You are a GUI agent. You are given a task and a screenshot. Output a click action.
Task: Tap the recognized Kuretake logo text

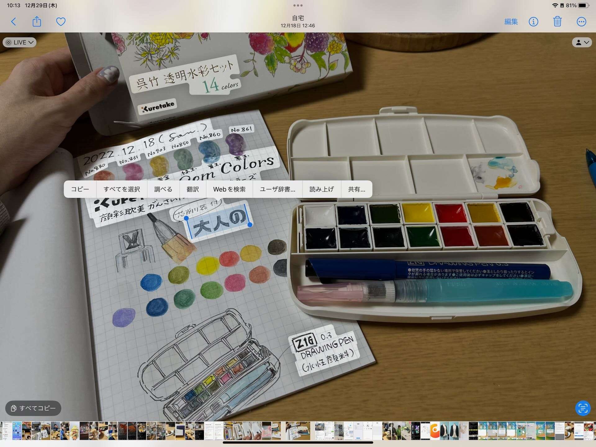[x=158, y=107]
